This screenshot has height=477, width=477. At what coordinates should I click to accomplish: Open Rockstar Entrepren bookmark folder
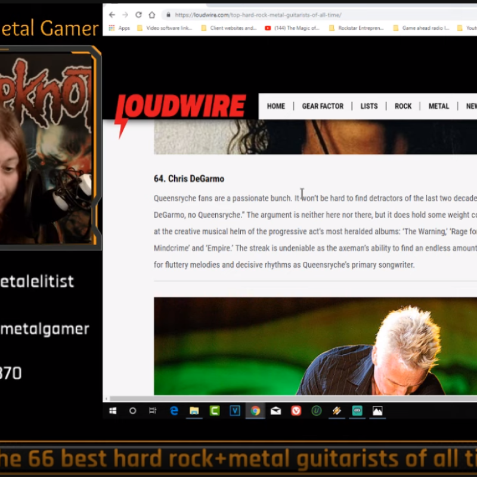[357, 28]
